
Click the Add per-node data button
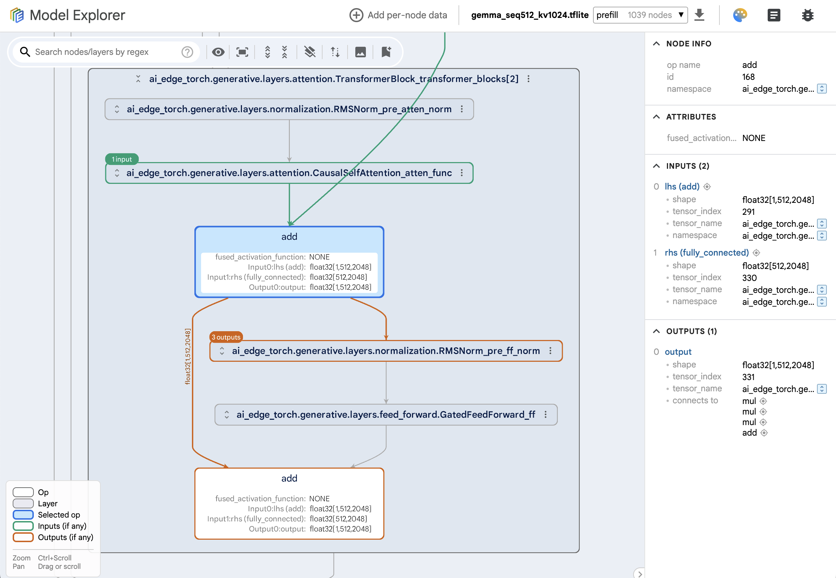(x=398, y=15)
